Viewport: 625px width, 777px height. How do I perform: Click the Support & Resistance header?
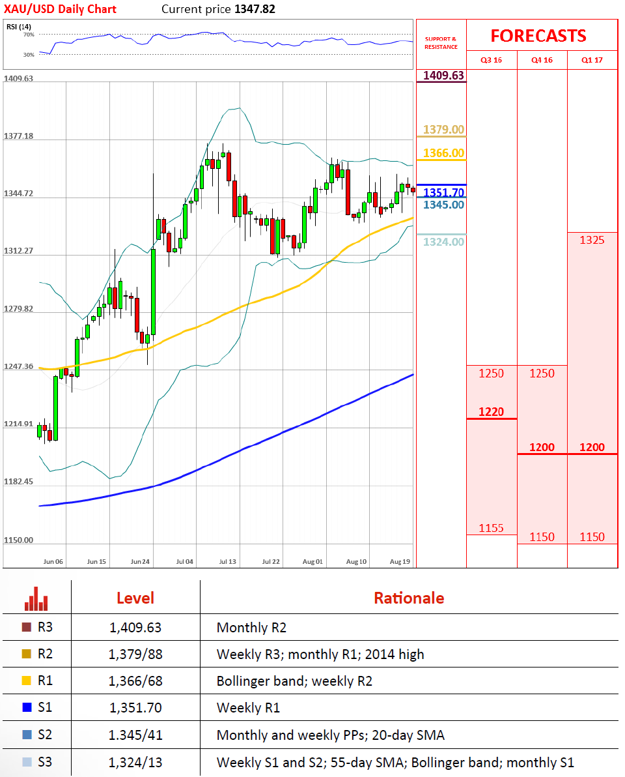click(x=441, y=42)
